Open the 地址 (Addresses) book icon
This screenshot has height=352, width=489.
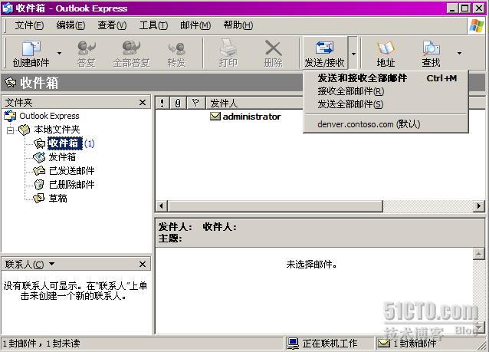coord(386,54)
